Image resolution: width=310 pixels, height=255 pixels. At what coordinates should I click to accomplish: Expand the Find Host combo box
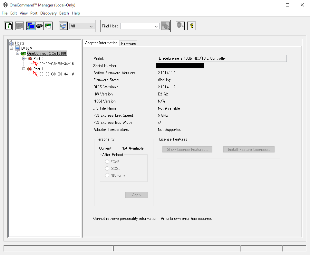pyautogui.click(x=156, y=26)
